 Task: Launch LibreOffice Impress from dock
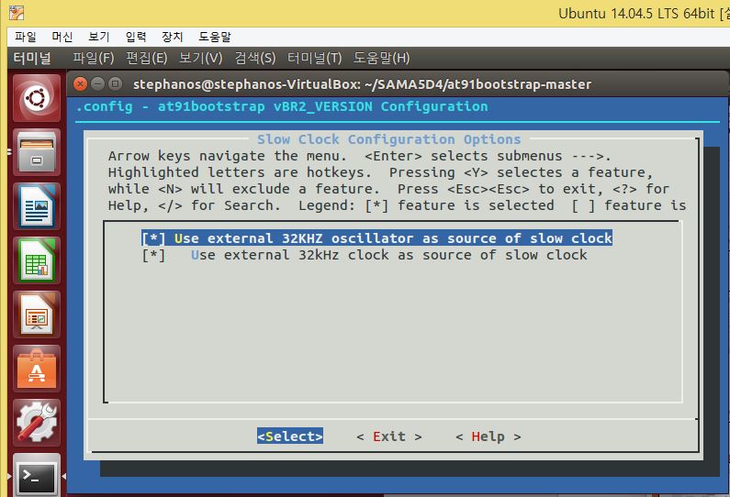(37, 315)
